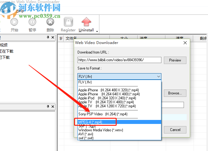Open the Help menu
This screenshot has height=151, width=208.
click(20, 11)
